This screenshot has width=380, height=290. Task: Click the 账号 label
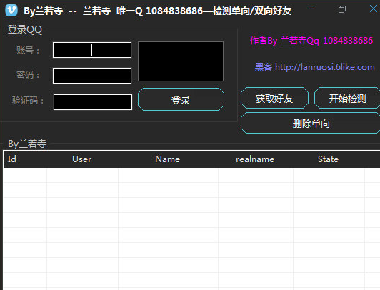tap(28, 51)
